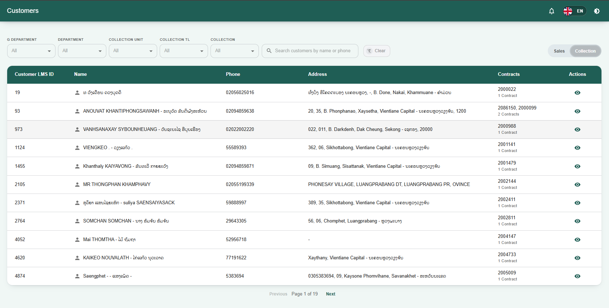Screen dimensions: 609x308
Task: View details for customer 1124
Action: (x=577, y=148)
